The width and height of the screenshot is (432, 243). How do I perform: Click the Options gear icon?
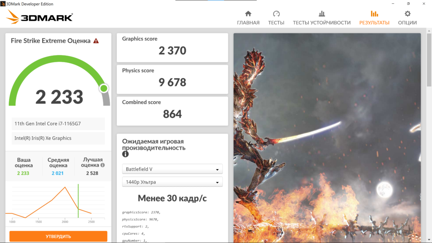coord(408,14)
